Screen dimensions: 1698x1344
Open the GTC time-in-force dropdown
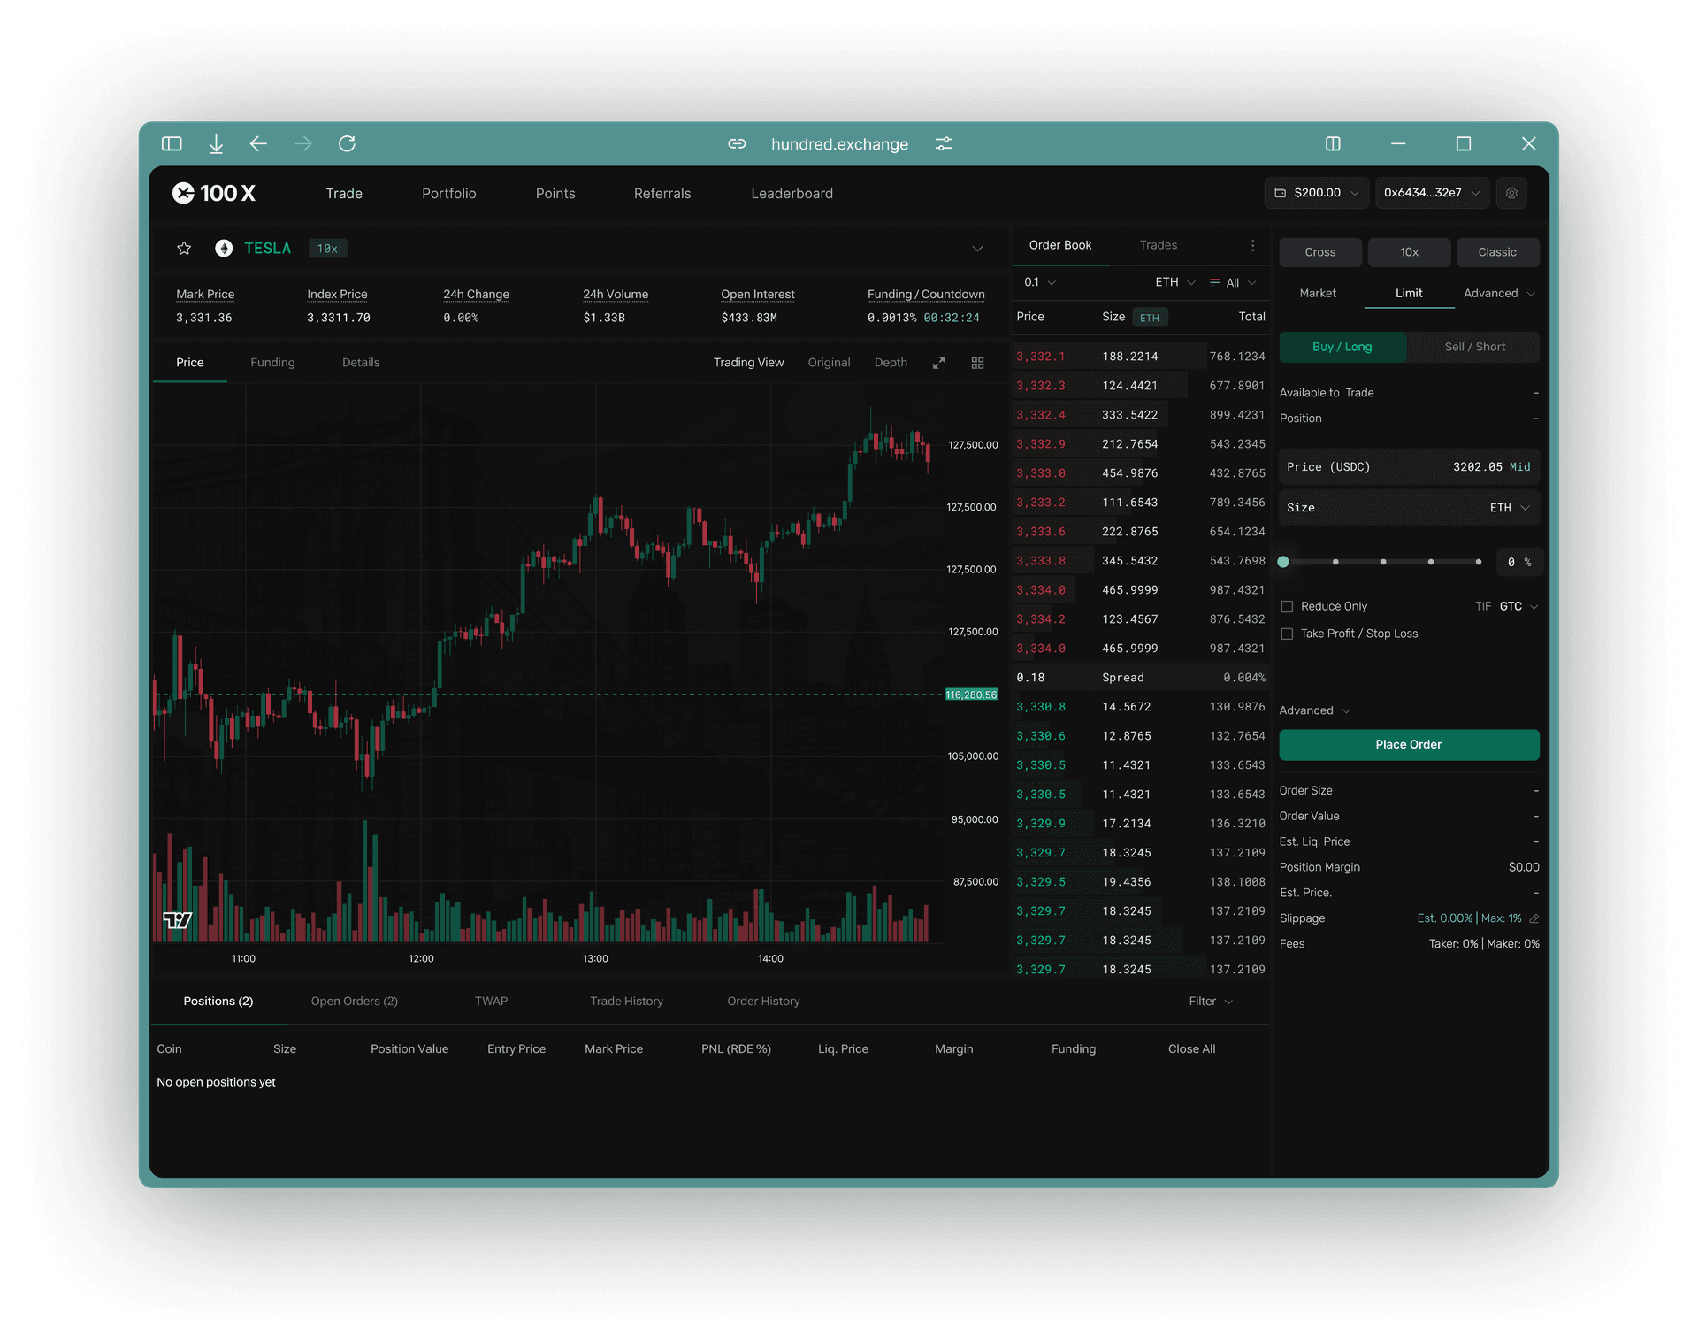point(1514,606)
